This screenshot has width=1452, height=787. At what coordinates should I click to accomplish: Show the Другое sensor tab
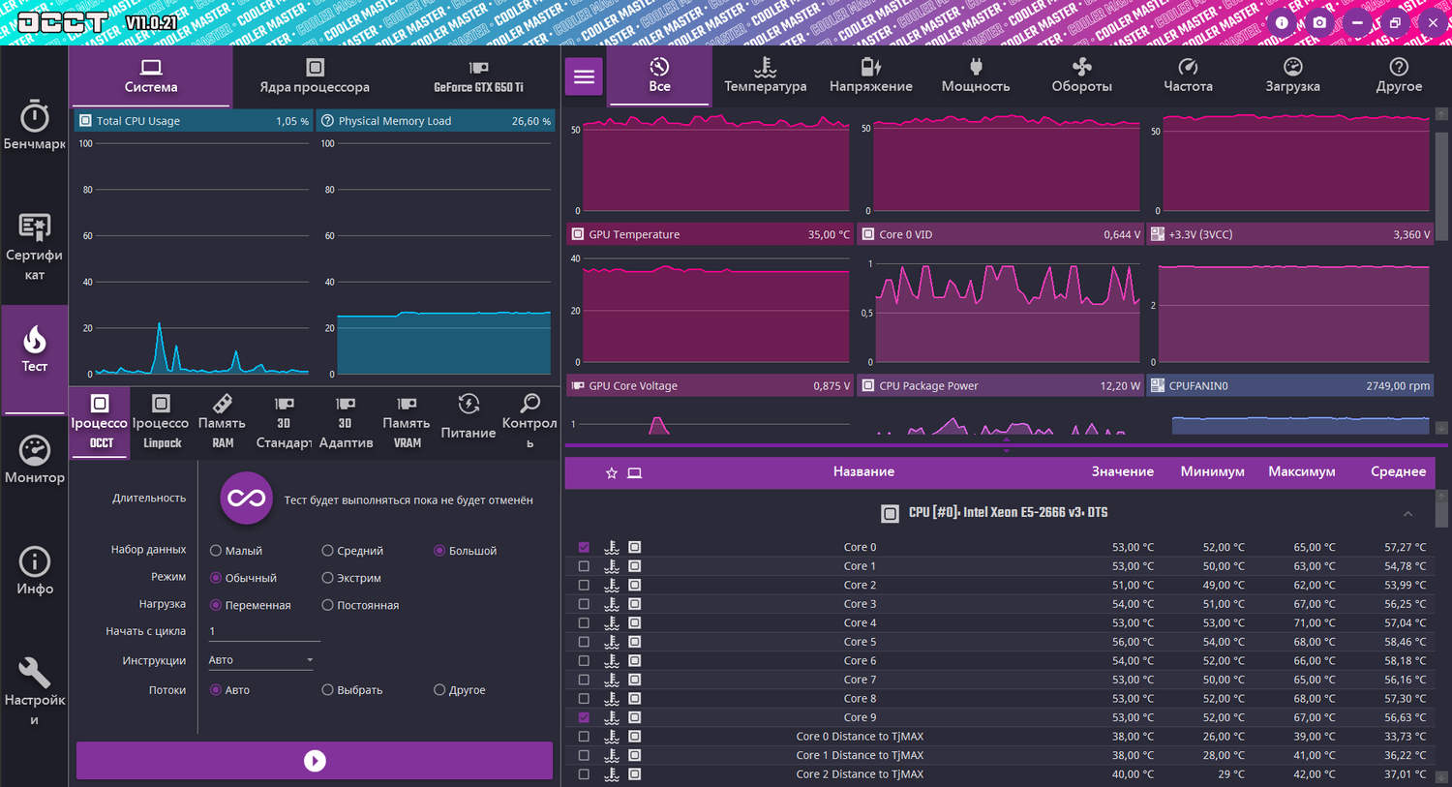tap(1399, 76)
